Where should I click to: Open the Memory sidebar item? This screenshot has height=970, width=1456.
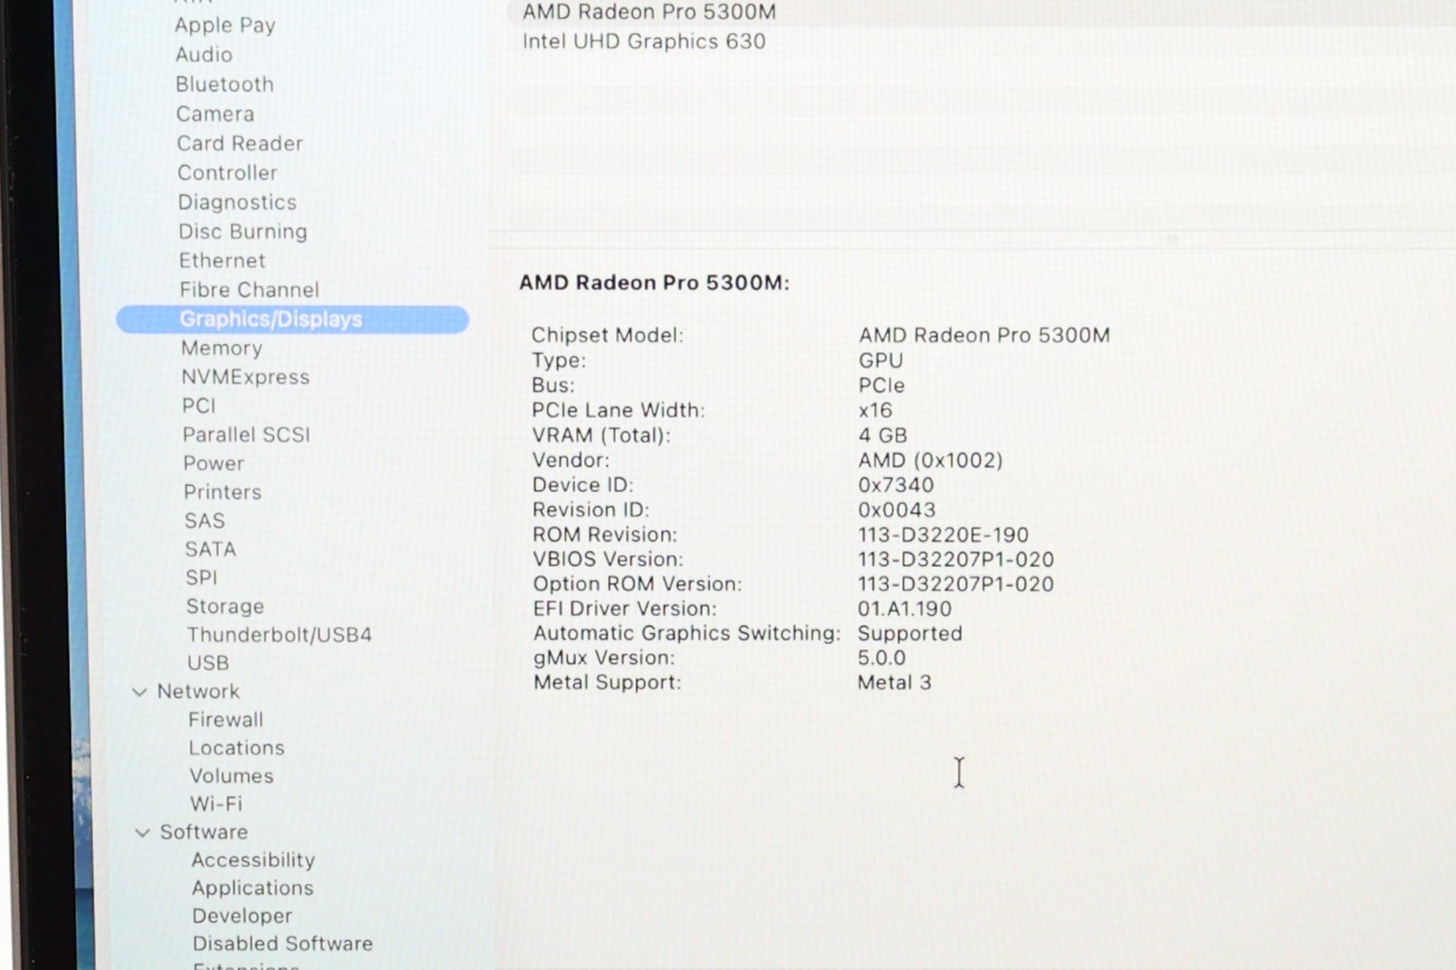(x=221, y=349)
